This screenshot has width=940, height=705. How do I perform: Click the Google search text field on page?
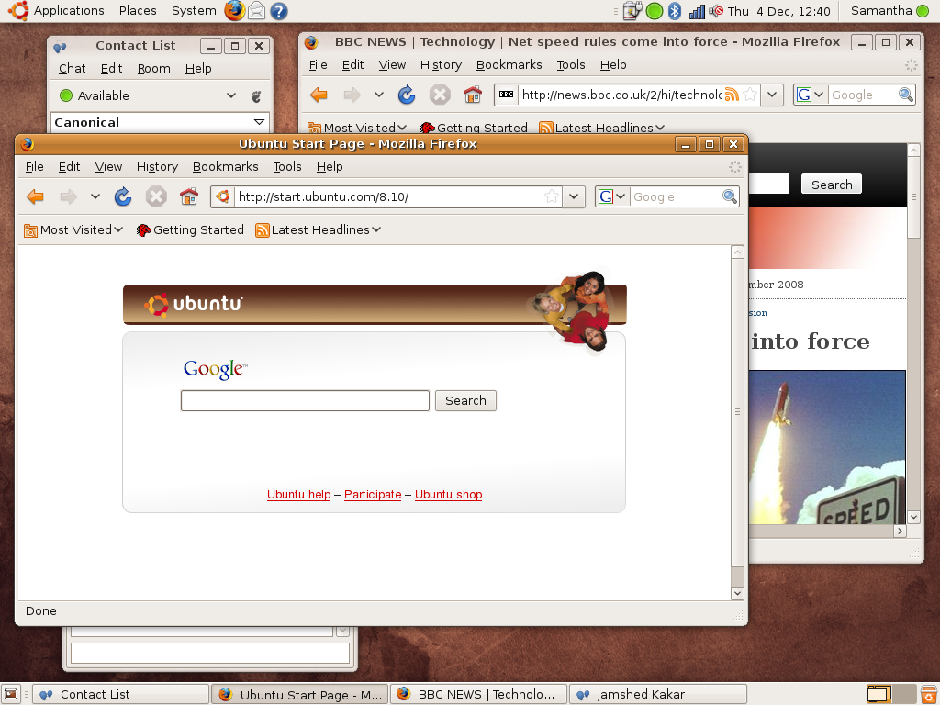(x=305, y=400)
